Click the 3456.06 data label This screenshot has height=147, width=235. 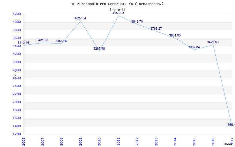(x=61, y=41)
